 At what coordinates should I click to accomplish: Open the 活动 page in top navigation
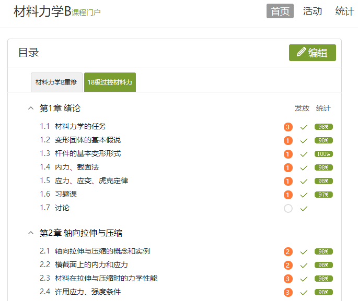tap(313, 11)
